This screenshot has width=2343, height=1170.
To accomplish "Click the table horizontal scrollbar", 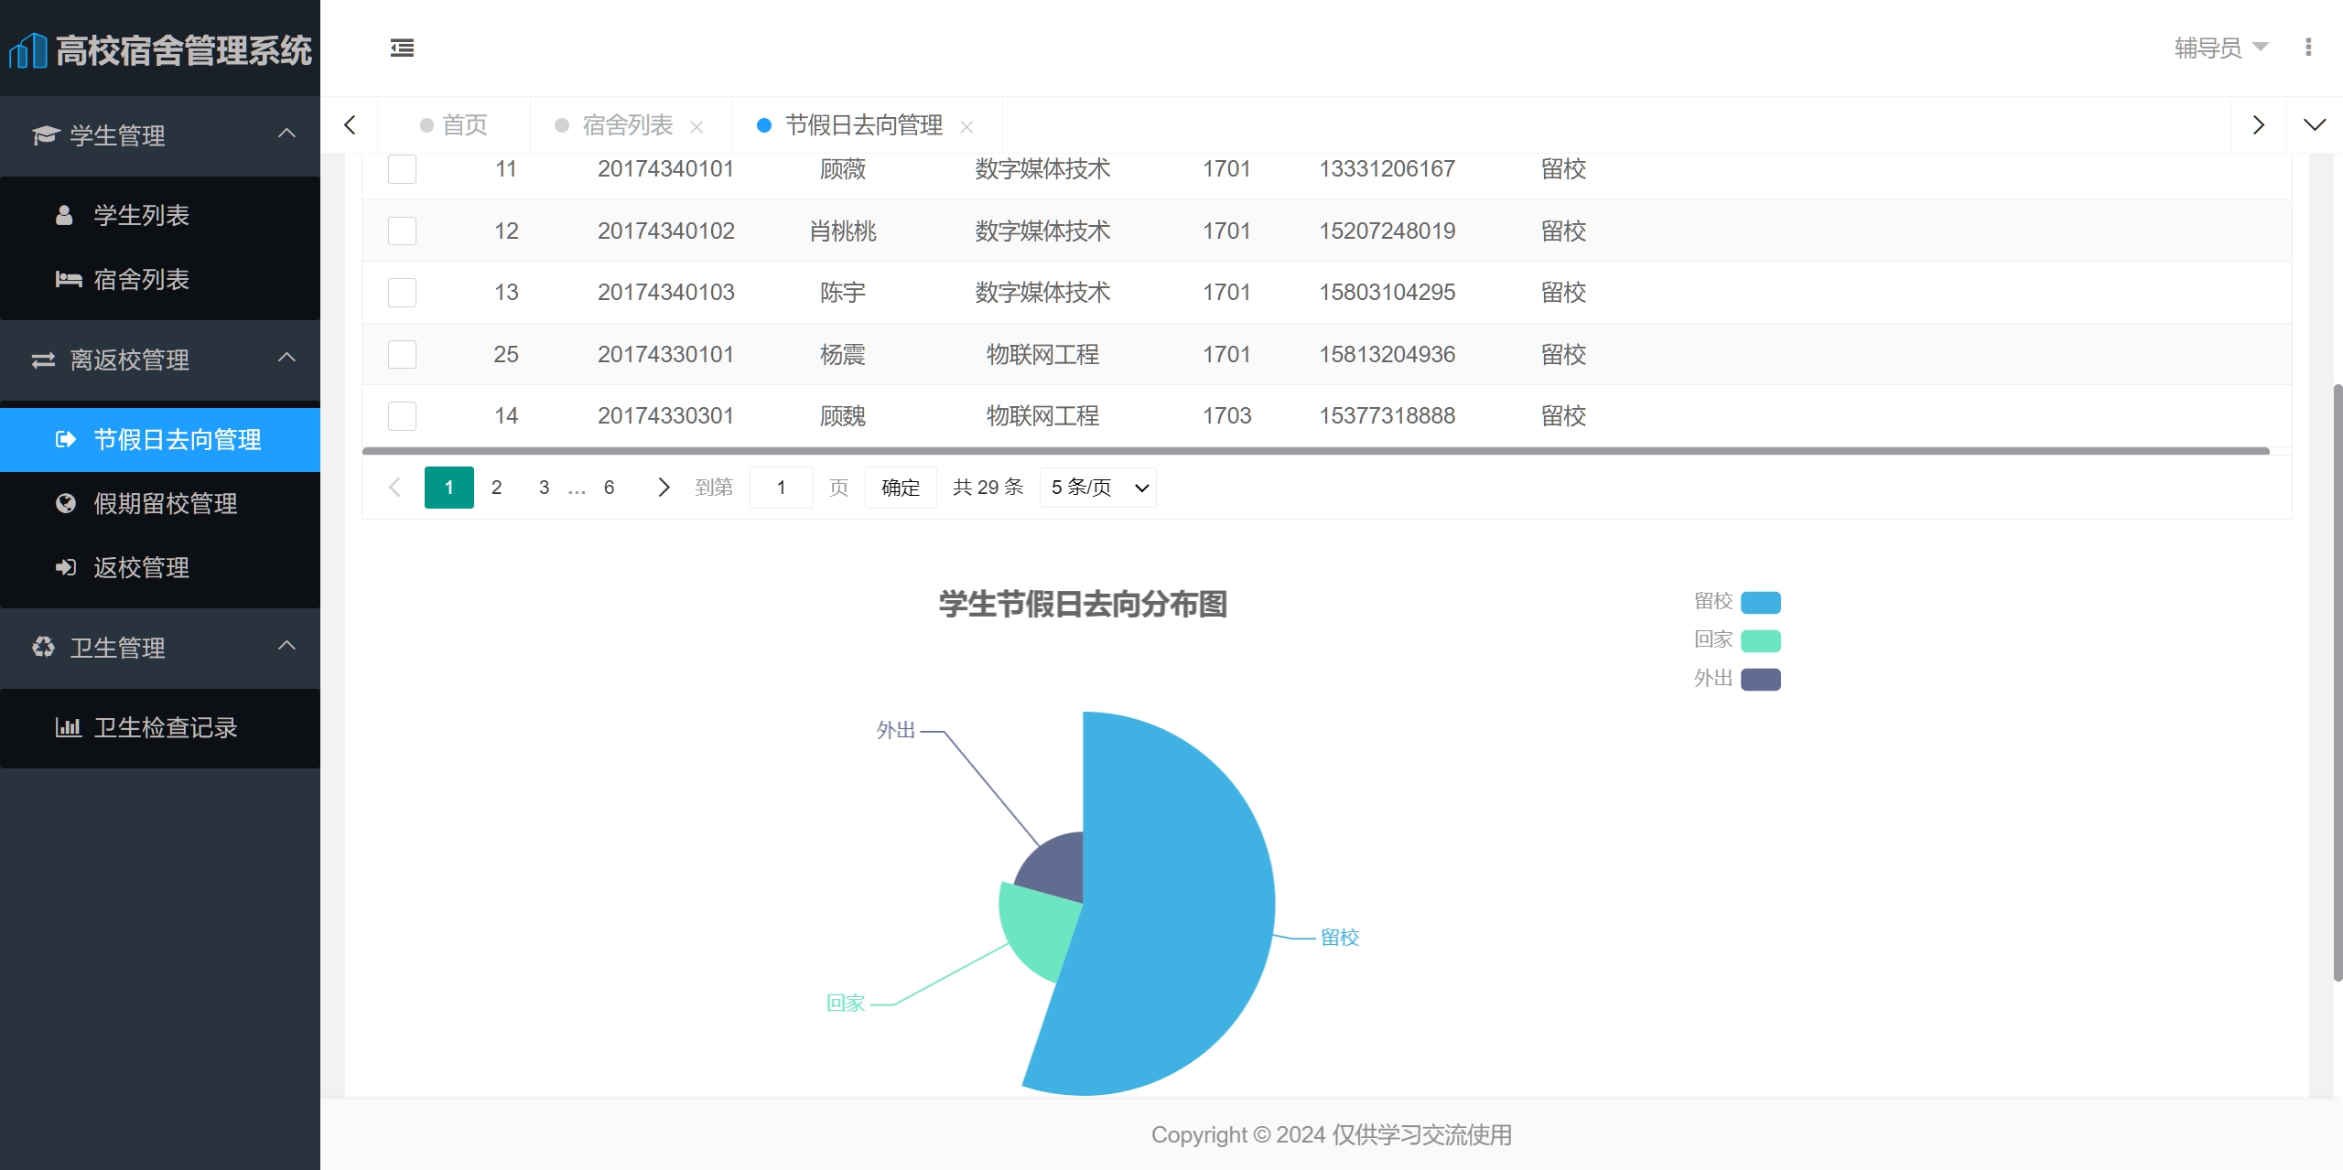I will click(x=1315, y=451).
